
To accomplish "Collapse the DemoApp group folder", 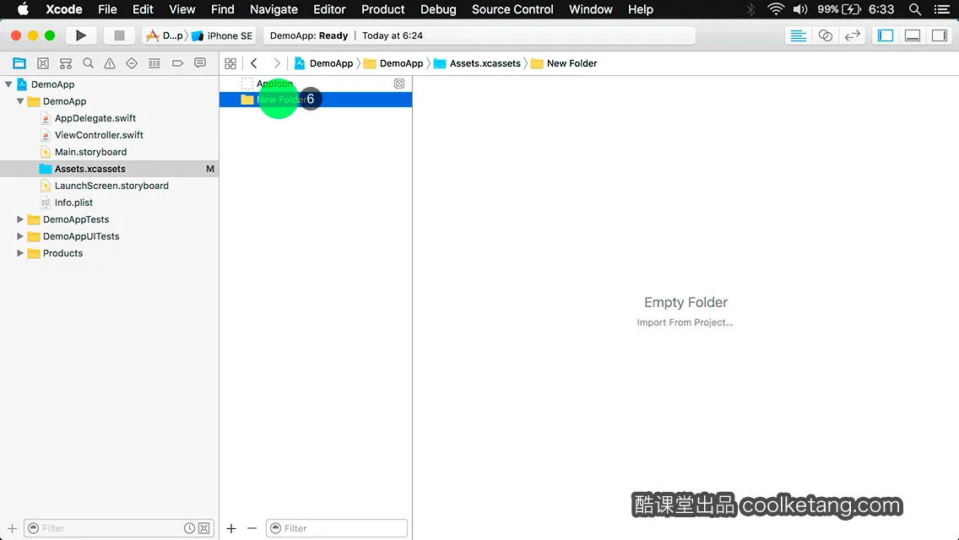I will pos(20,101).
